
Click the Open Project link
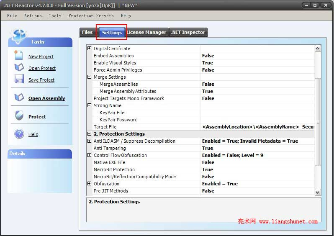[x=42, y=68]
